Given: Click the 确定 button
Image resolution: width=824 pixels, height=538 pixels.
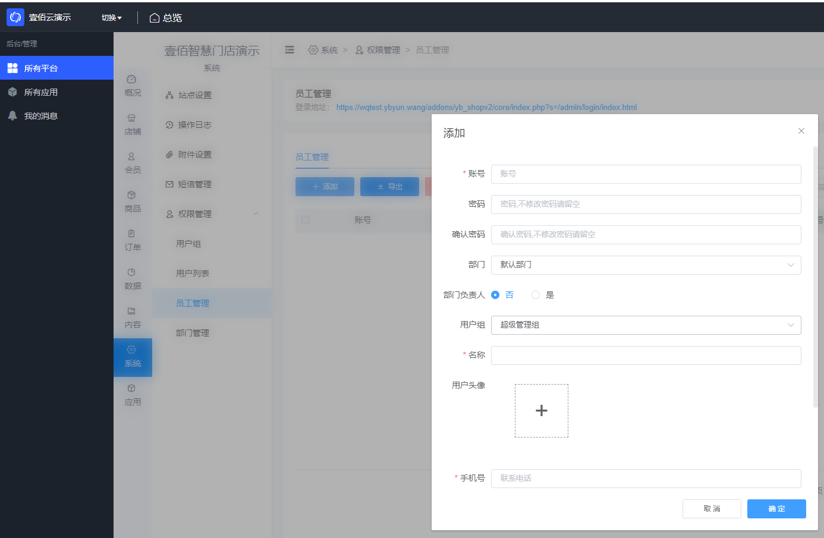Looking at the screenshot, I should coord(776,509).
